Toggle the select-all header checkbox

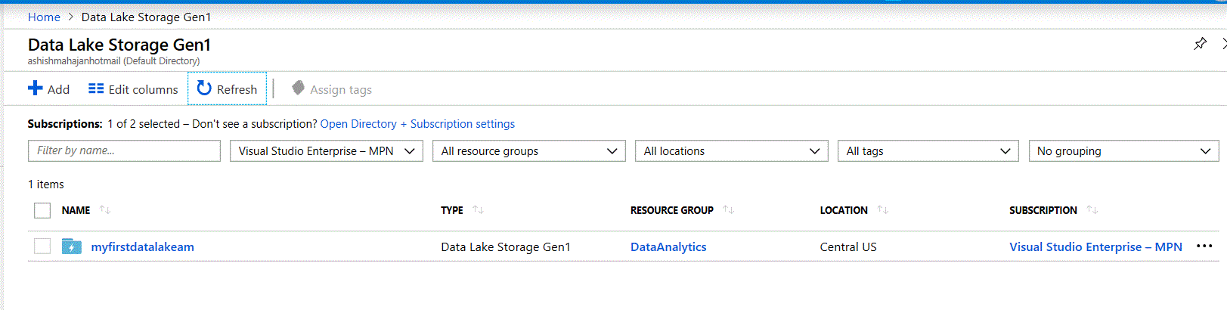42,210
